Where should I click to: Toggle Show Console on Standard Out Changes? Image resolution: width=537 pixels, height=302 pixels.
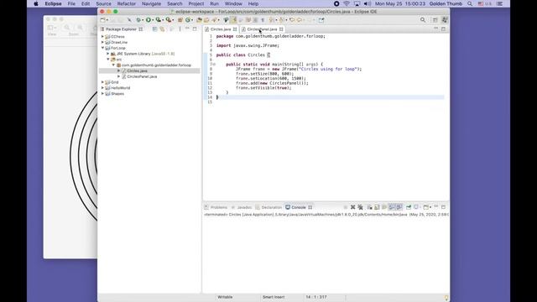[392, 207]
